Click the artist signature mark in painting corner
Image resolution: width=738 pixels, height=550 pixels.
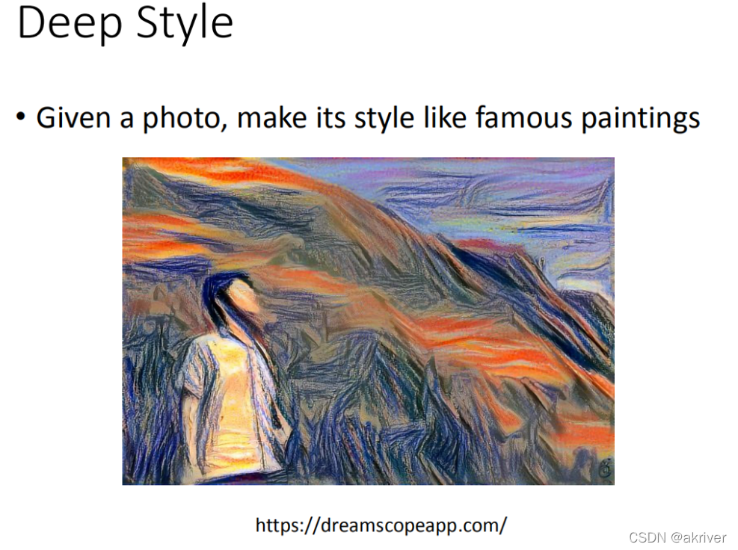tap(606, 469)
